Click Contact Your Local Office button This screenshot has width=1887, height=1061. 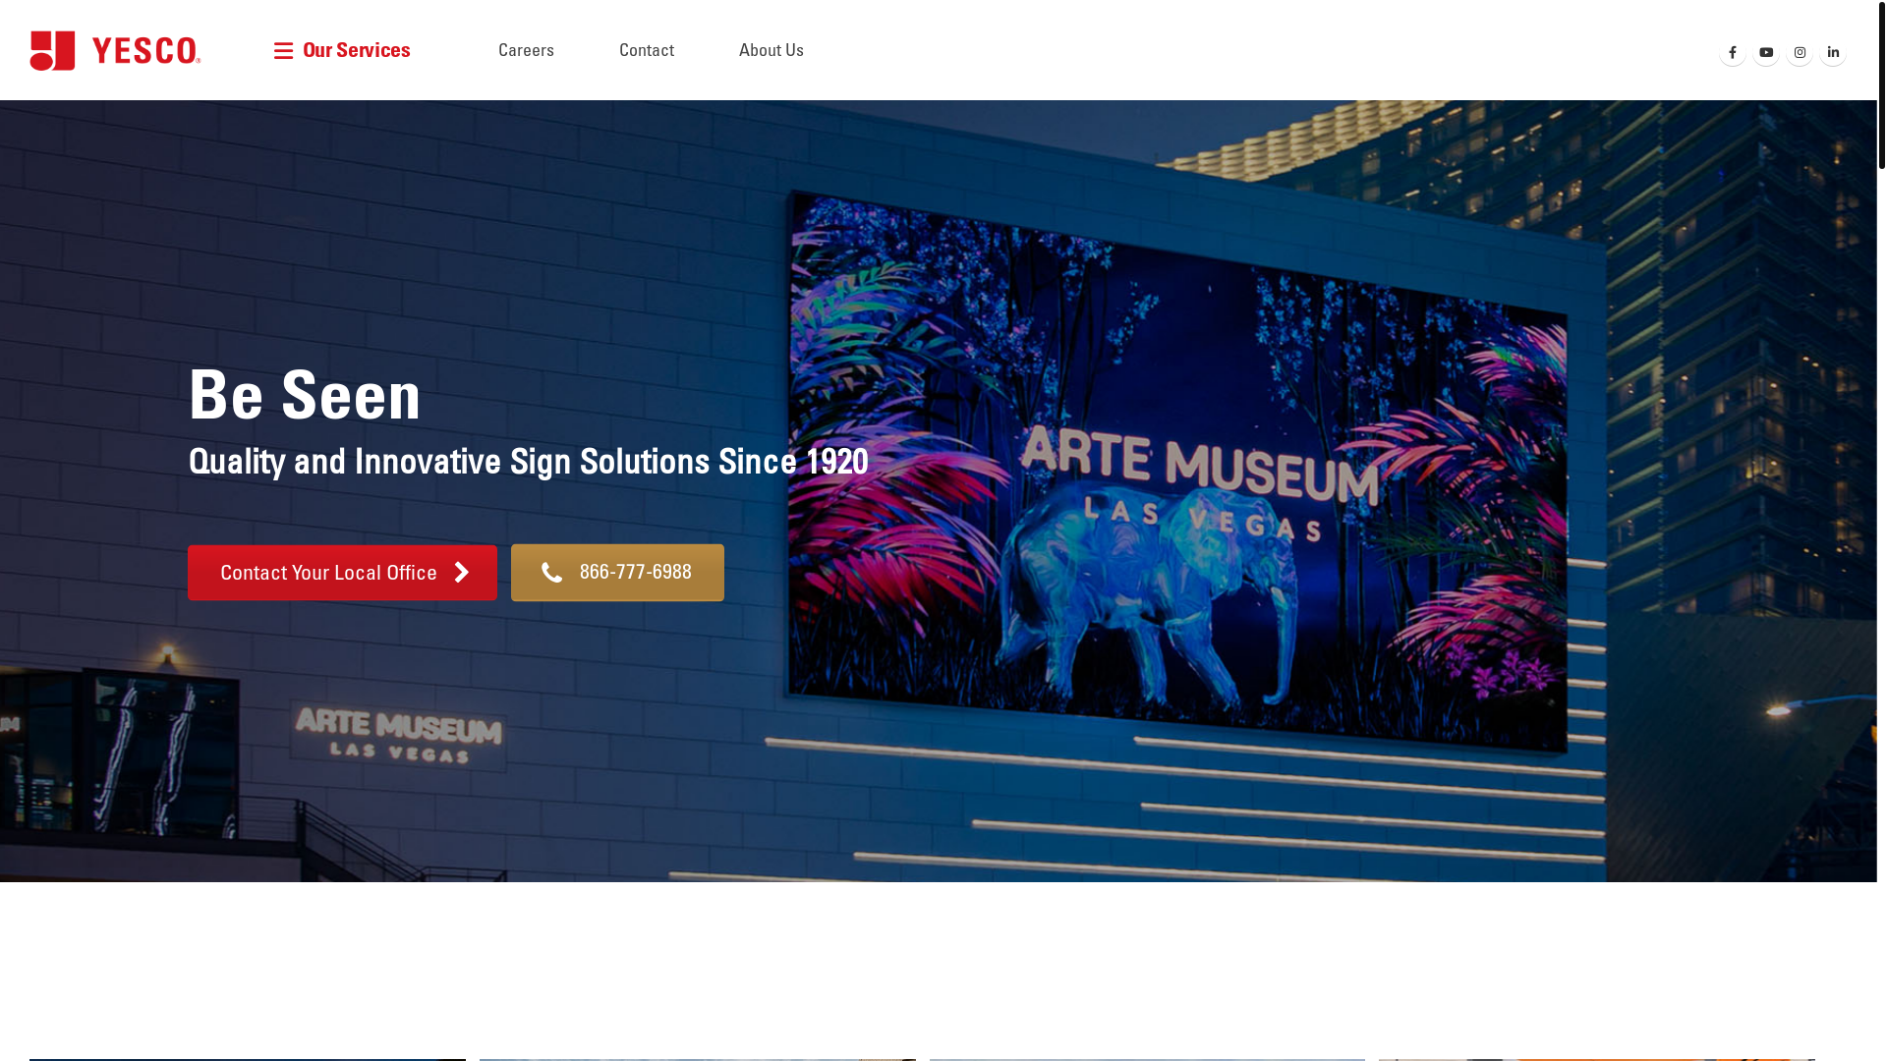pos(342,573)
